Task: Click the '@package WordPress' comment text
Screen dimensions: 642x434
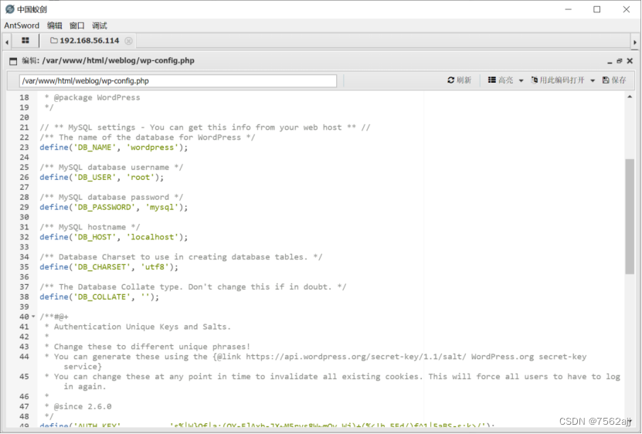Action: click(97, 97)
